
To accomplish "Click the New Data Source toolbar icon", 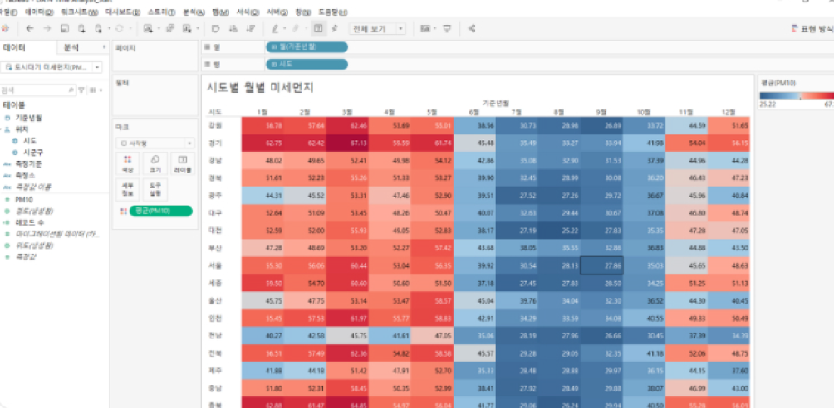I will pos(81,29).
